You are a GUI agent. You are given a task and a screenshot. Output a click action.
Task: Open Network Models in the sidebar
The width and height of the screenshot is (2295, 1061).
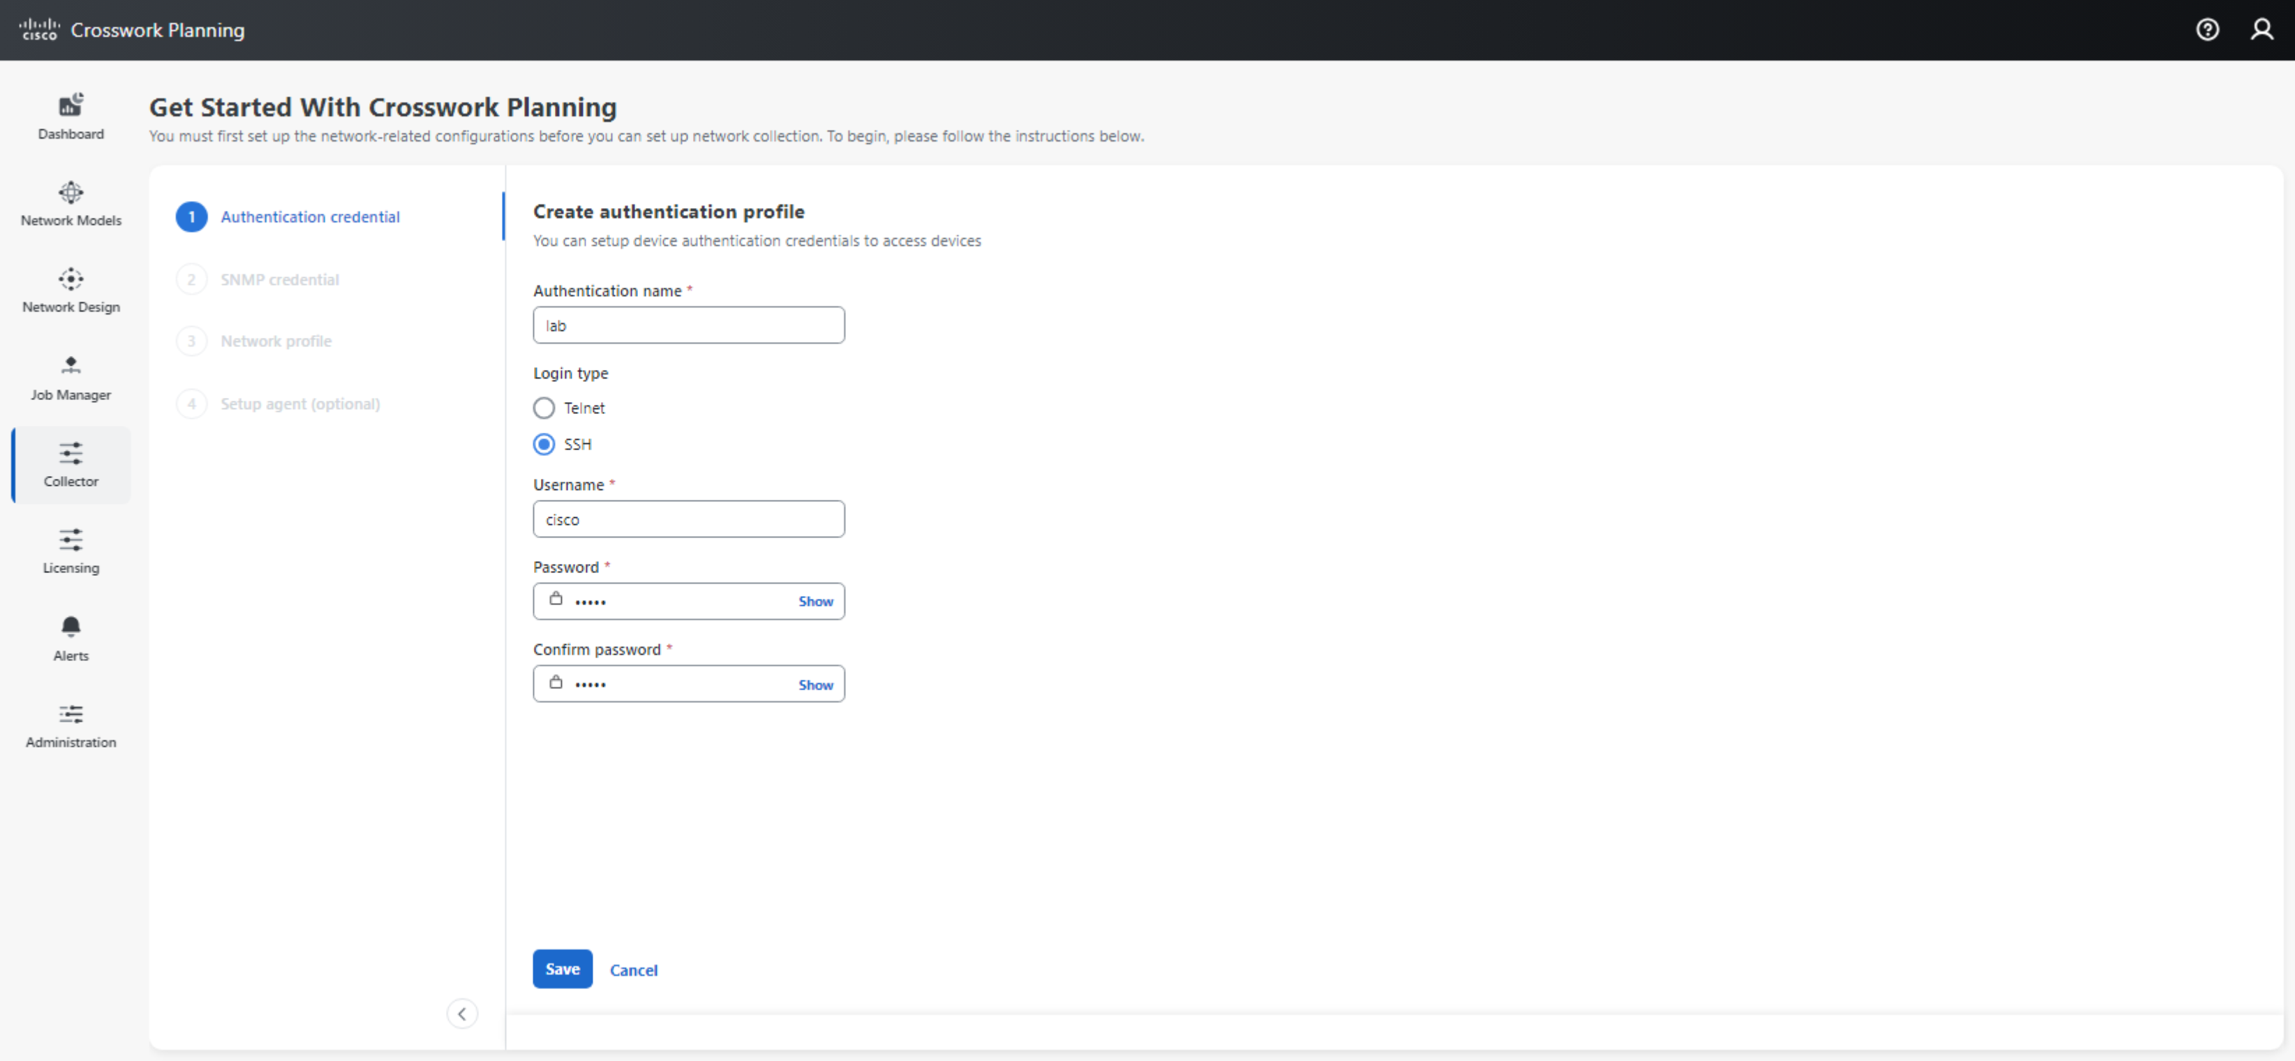[x=70, y=203]
